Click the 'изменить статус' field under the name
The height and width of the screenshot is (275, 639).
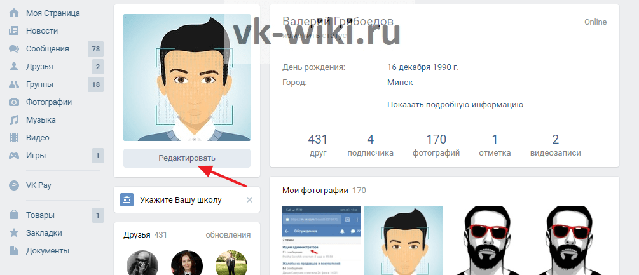click(x=314, y=36)
